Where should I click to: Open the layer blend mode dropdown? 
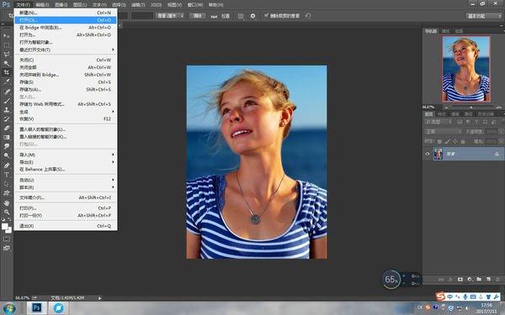(x=444, y=132)
